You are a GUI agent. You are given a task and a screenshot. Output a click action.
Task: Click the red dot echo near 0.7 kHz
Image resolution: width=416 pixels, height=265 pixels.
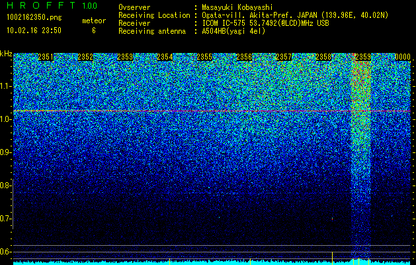click(332, 219)
